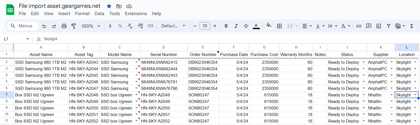
Task: Click the Print icon
Action: (64, 26)
